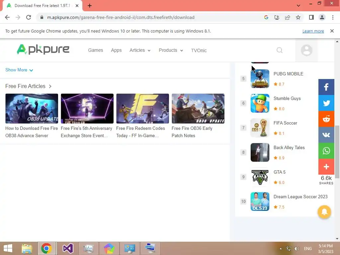Click GTA 5 title text
The image size is (340, 255).
point(280,172)
